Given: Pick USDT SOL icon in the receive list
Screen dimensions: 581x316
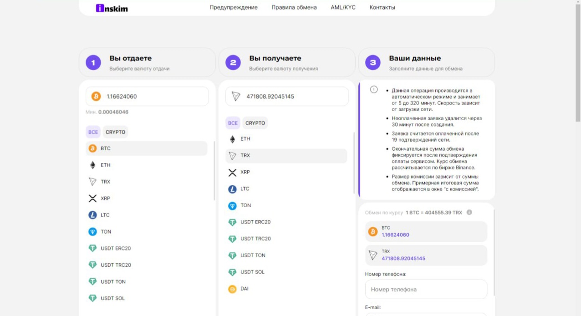Looking at the screenshot, I should [x=232, y=272].
